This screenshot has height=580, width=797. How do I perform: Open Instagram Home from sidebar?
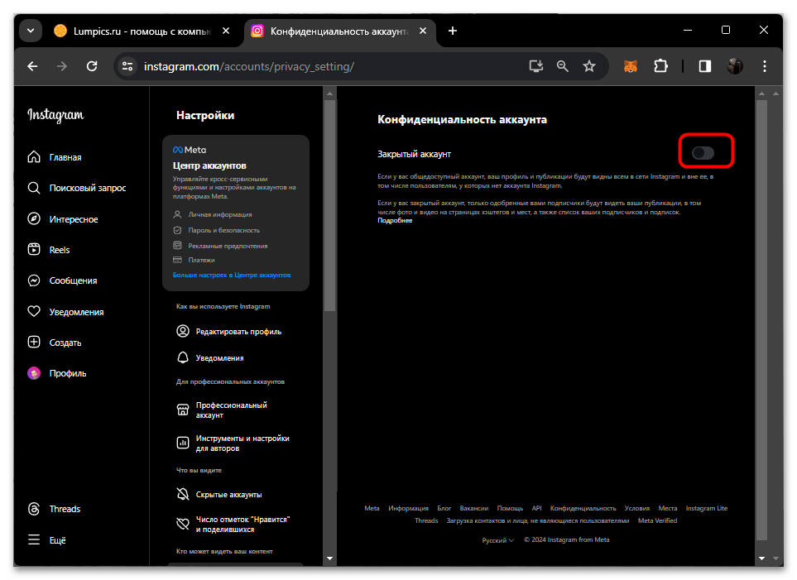pos(55,157)
